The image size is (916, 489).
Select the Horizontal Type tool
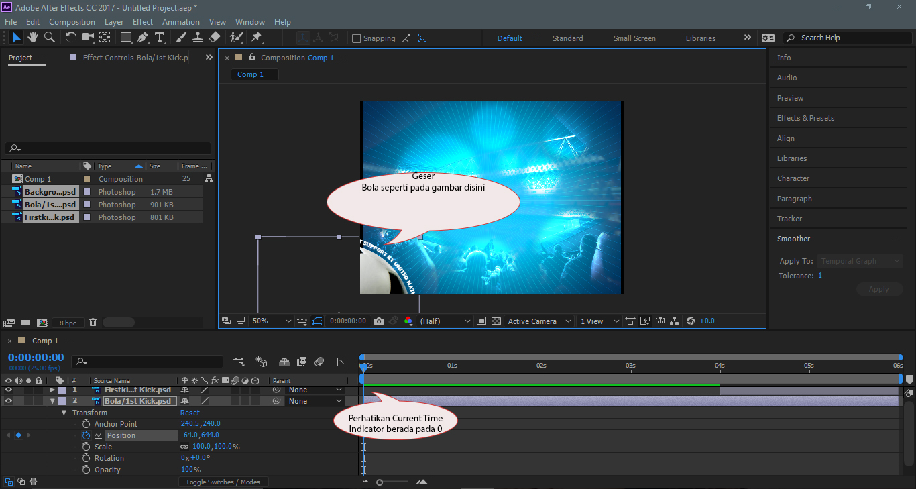(x=160, y=38)
